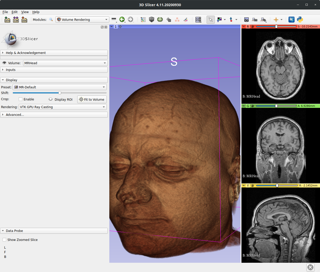This screenshot has width=320, height=272.
Task: Open the Modules selector dropdown
Action: click(82, 20)
